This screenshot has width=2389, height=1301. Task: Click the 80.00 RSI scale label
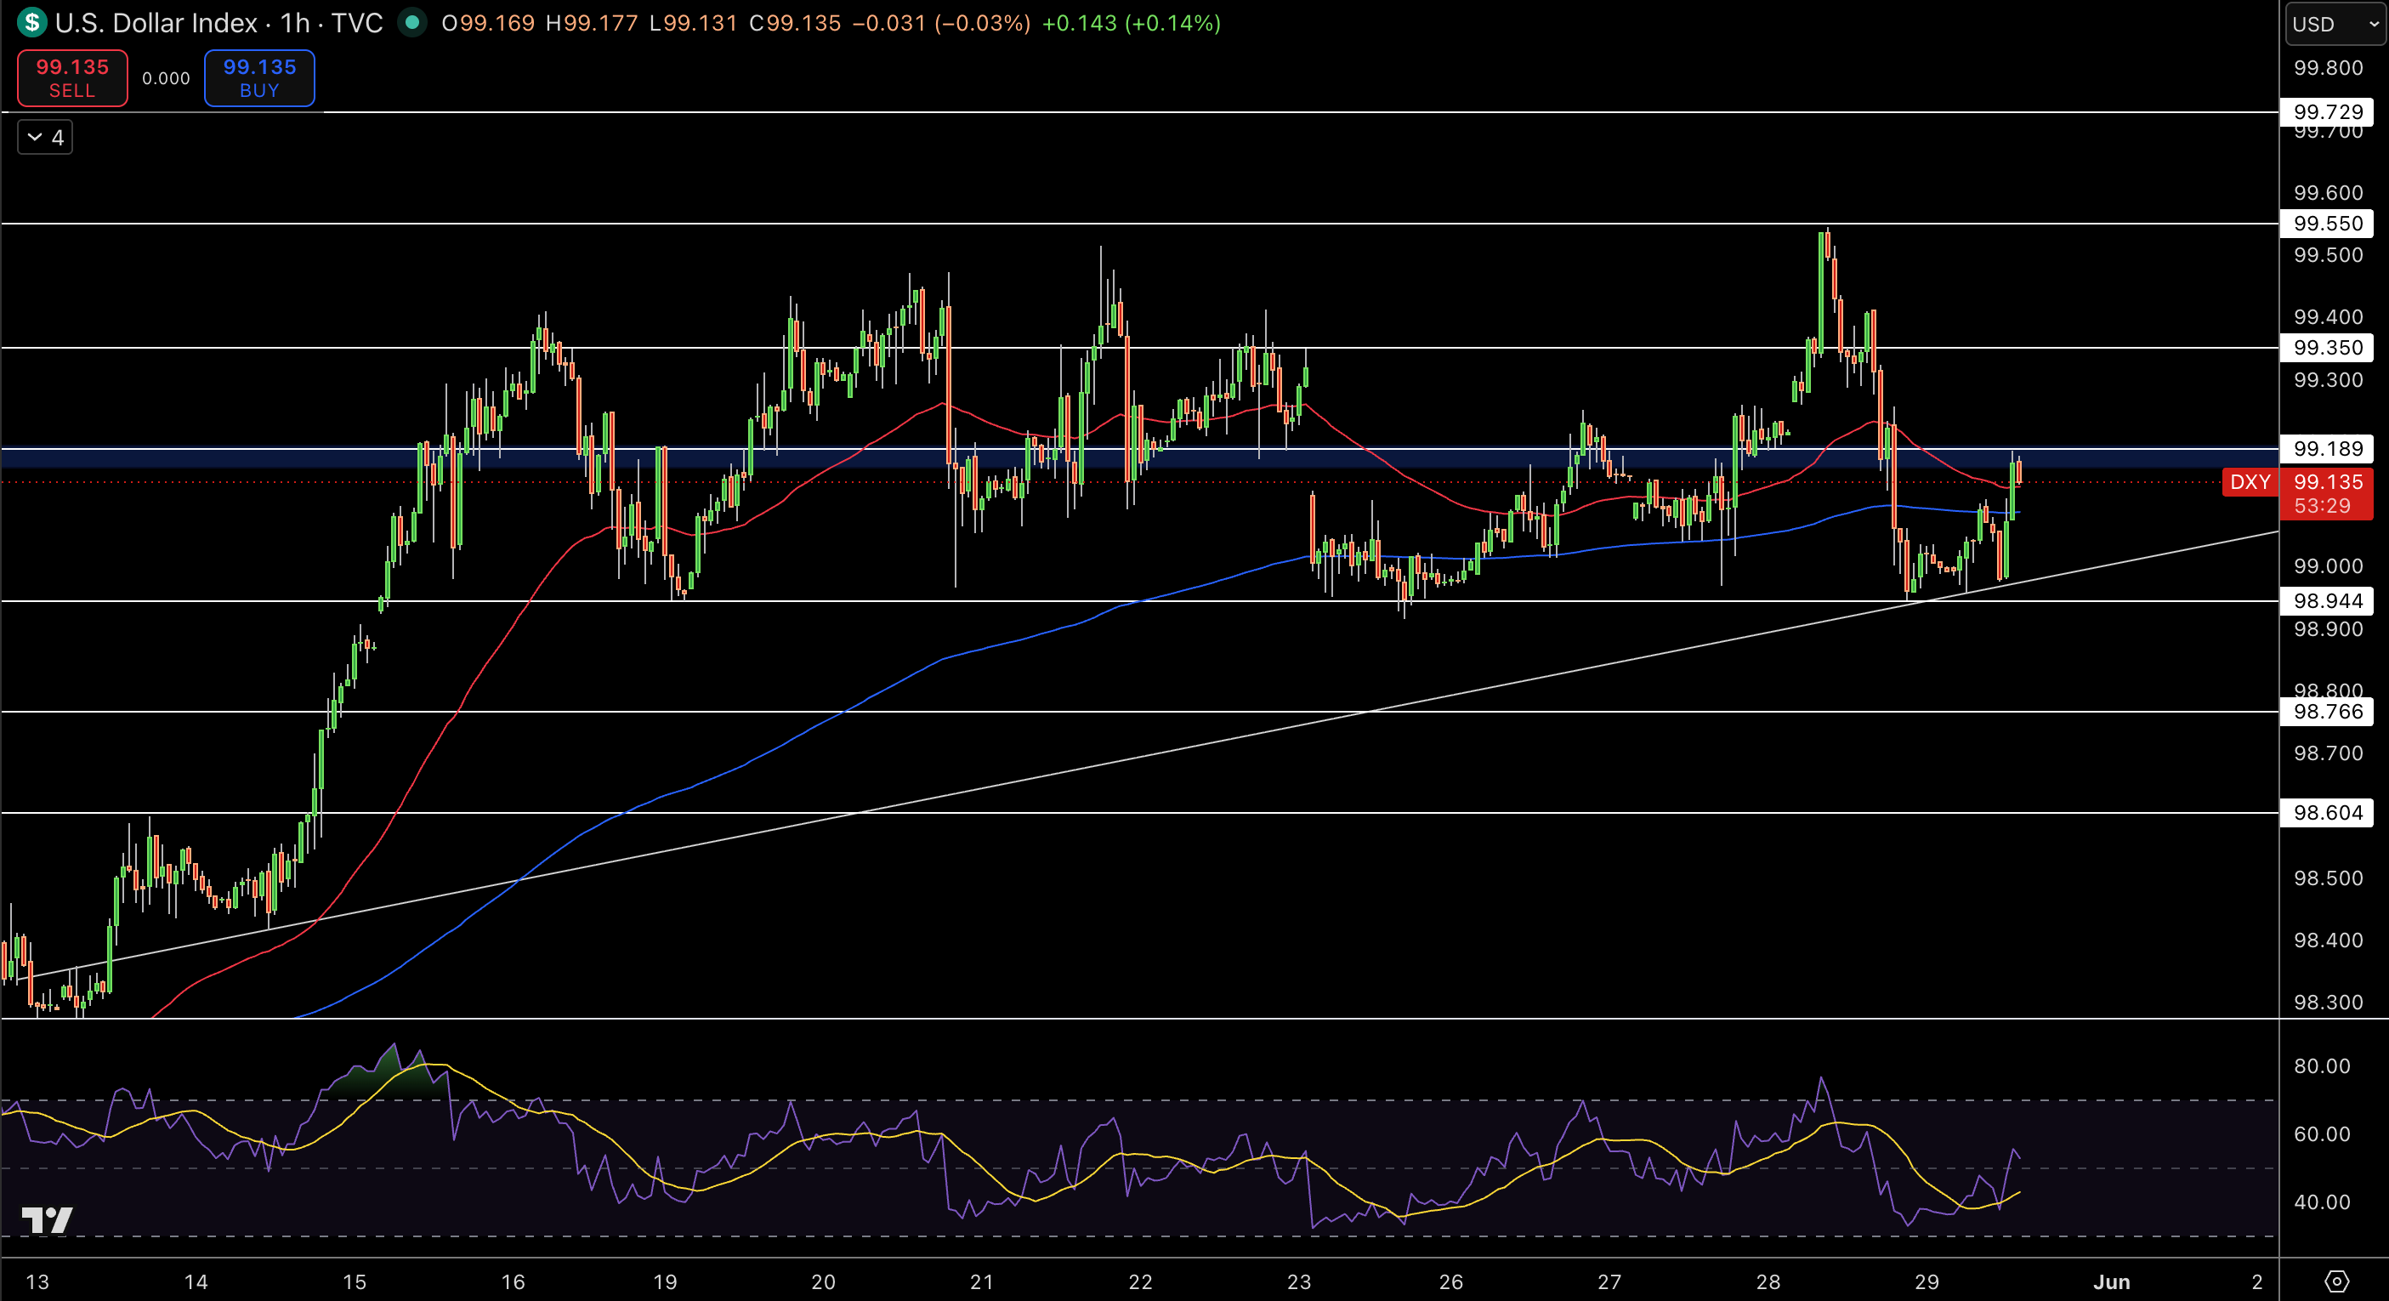[x=2322, y=1066]
